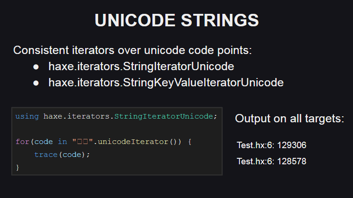Click the trace(code); statement
Viewport: 353px width, 198px height.
point(62,154)
